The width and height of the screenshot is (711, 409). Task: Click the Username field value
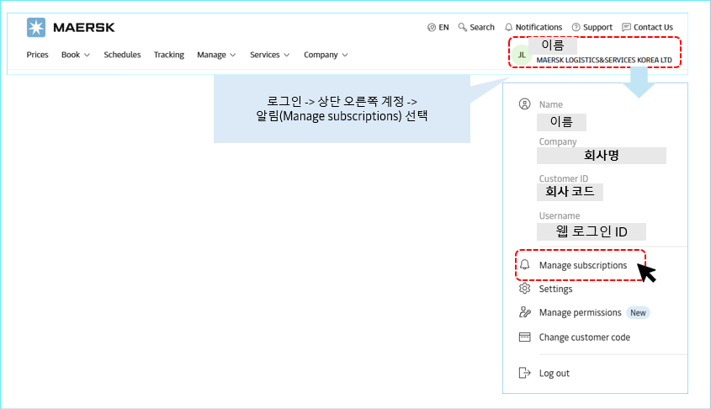592,232
